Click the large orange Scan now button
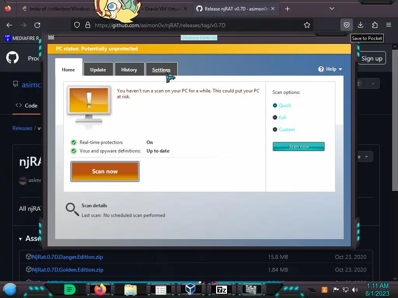Viewport: 398px width, 298px height. point(105,171)
